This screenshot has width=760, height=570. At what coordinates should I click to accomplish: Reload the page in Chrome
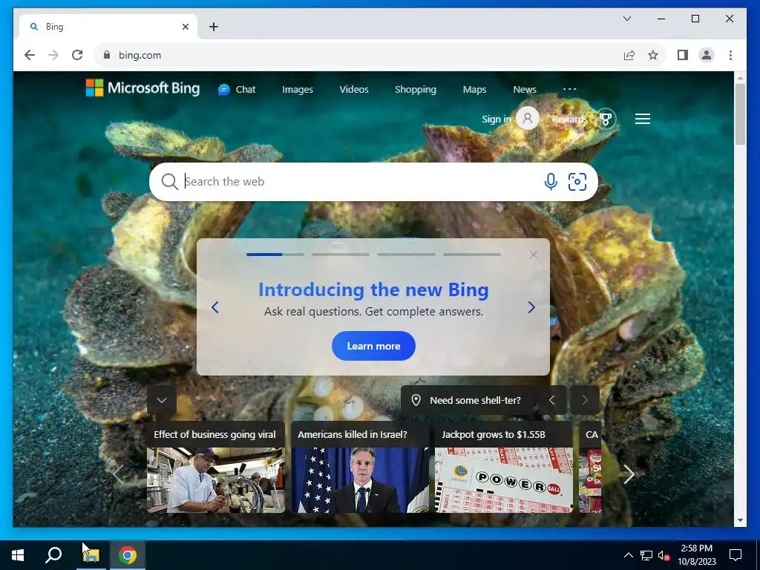(x=77, y=55)
